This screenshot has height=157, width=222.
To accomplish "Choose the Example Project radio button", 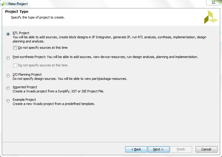I will click(8, 101).
